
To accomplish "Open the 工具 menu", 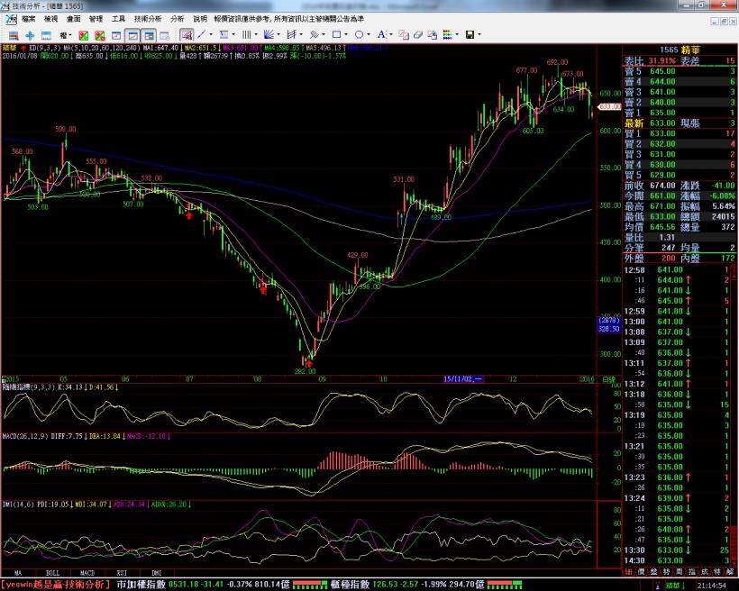I will (x=119, y=18).
